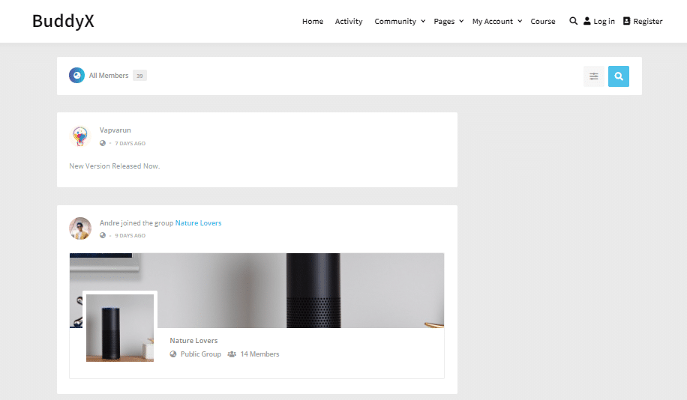The image size is (687, 400).
Task: Click the Nature Lovers group title
Action: click(193, 341)
